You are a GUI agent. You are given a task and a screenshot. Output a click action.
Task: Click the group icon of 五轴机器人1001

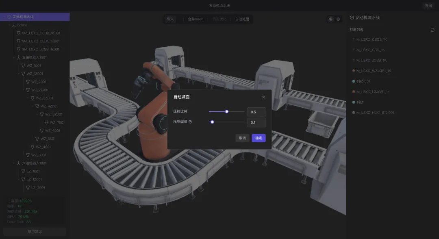pyautogui.click(x=18, y=57)
